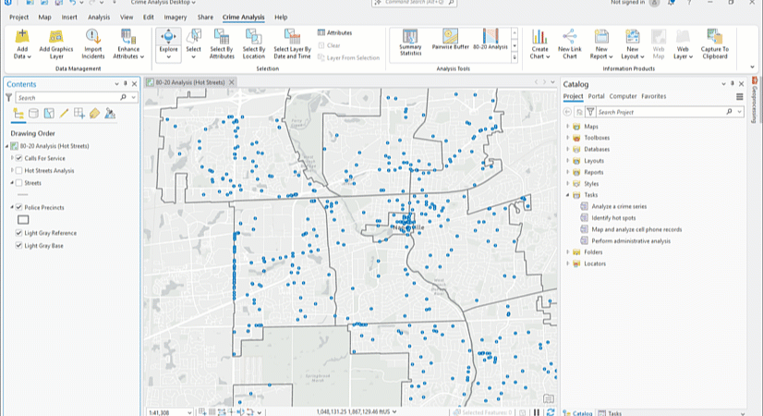Switch Contents to List By Snapping
763x416 pixels.
[x=79, y=114]
